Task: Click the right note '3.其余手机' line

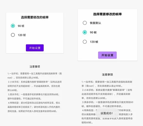Action: coord(108,102)
